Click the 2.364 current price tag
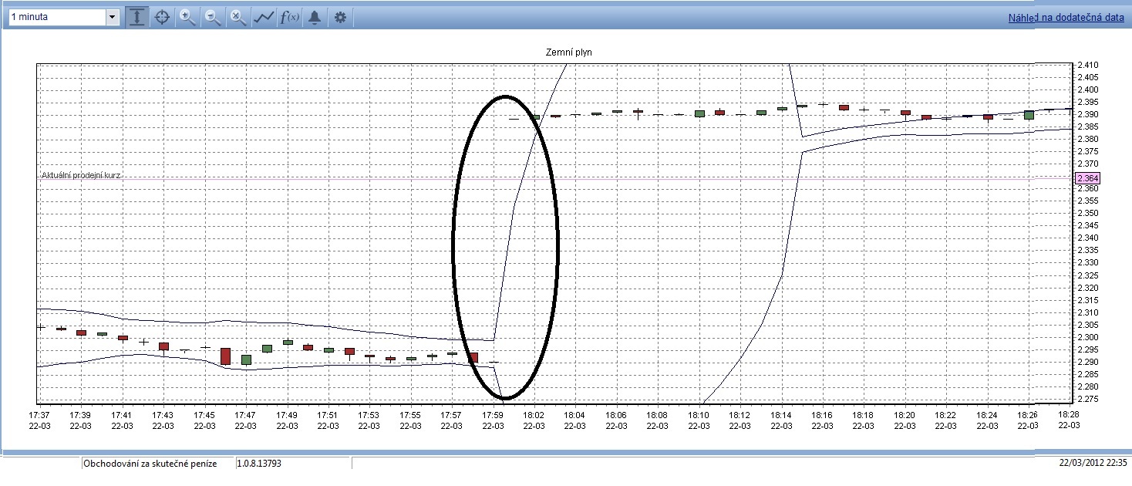This screenshot has height=486, width=1132. [1088, 178]
